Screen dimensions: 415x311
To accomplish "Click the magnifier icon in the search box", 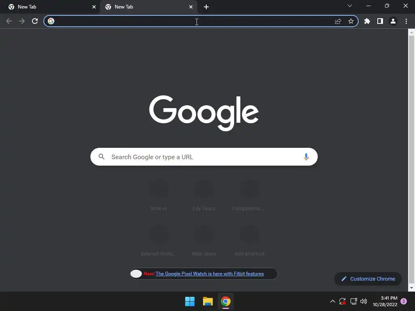I will 101,157.
